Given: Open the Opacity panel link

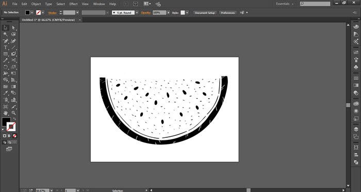Looking at the screenshot, I should click(x=146, y=13).
